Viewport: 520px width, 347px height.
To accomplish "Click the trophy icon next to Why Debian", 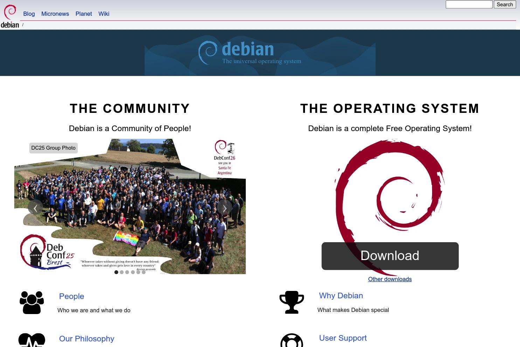I will tap(291, 302).
